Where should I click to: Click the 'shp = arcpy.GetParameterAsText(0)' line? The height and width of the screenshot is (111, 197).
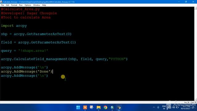point(36,34)
